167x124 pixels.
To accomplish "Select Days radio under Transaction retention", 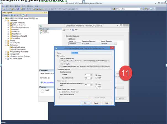I will point(96,78).
